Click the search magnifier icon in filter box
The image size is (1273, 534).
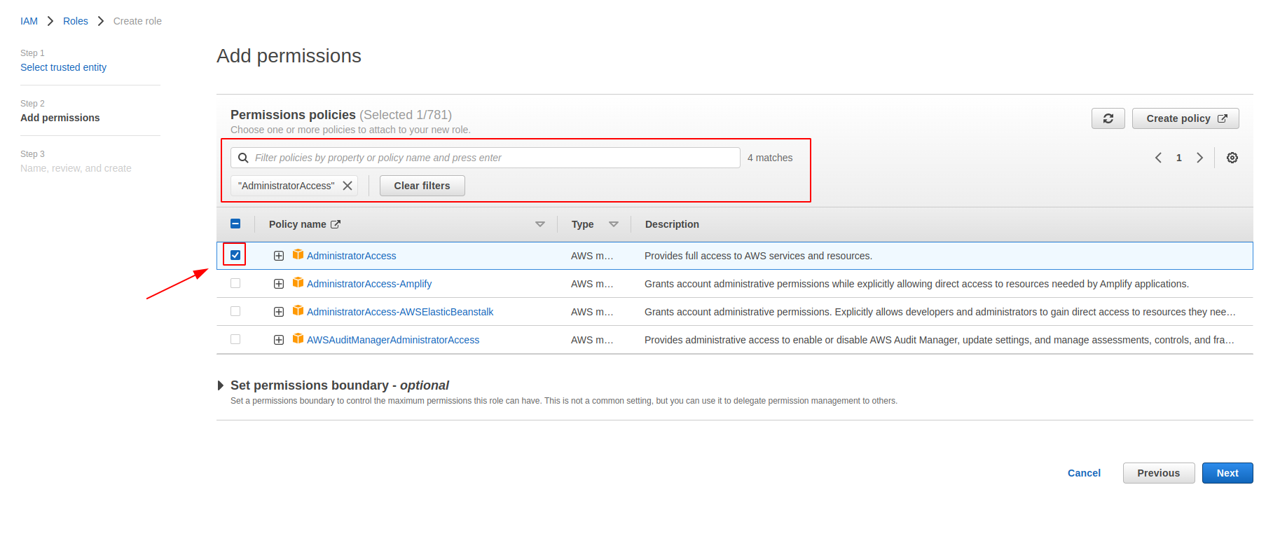(x=243, y=158)
